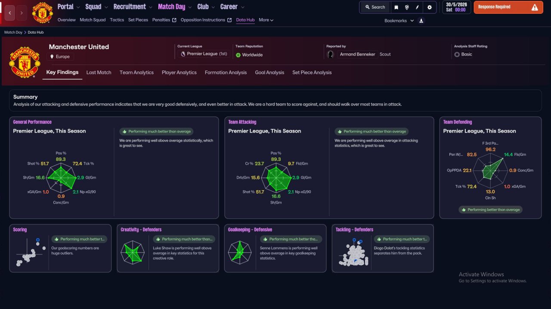Expand the Club menu dropdown
The height and width of the screenshot is (309, 551).
[213, 7]
